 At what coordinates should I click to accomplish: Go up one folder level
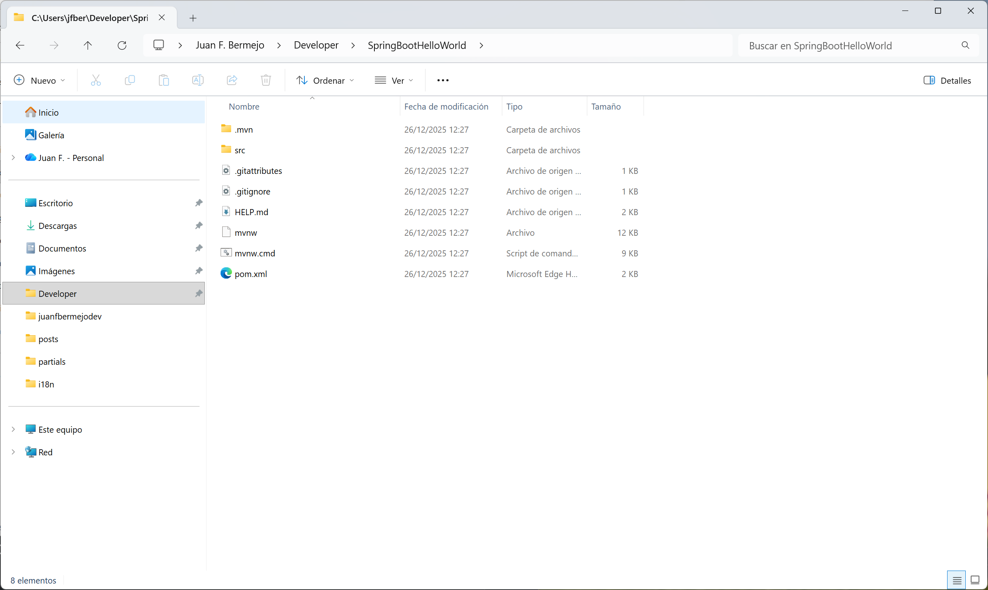coord(88,45)
